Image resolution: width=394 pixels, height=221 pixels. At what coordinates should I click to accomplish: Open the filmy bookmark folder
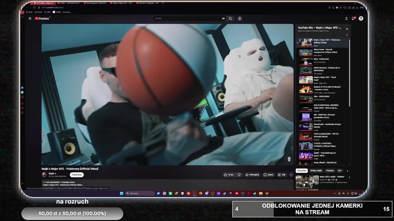pyautogui.click(x=29, y=12)
